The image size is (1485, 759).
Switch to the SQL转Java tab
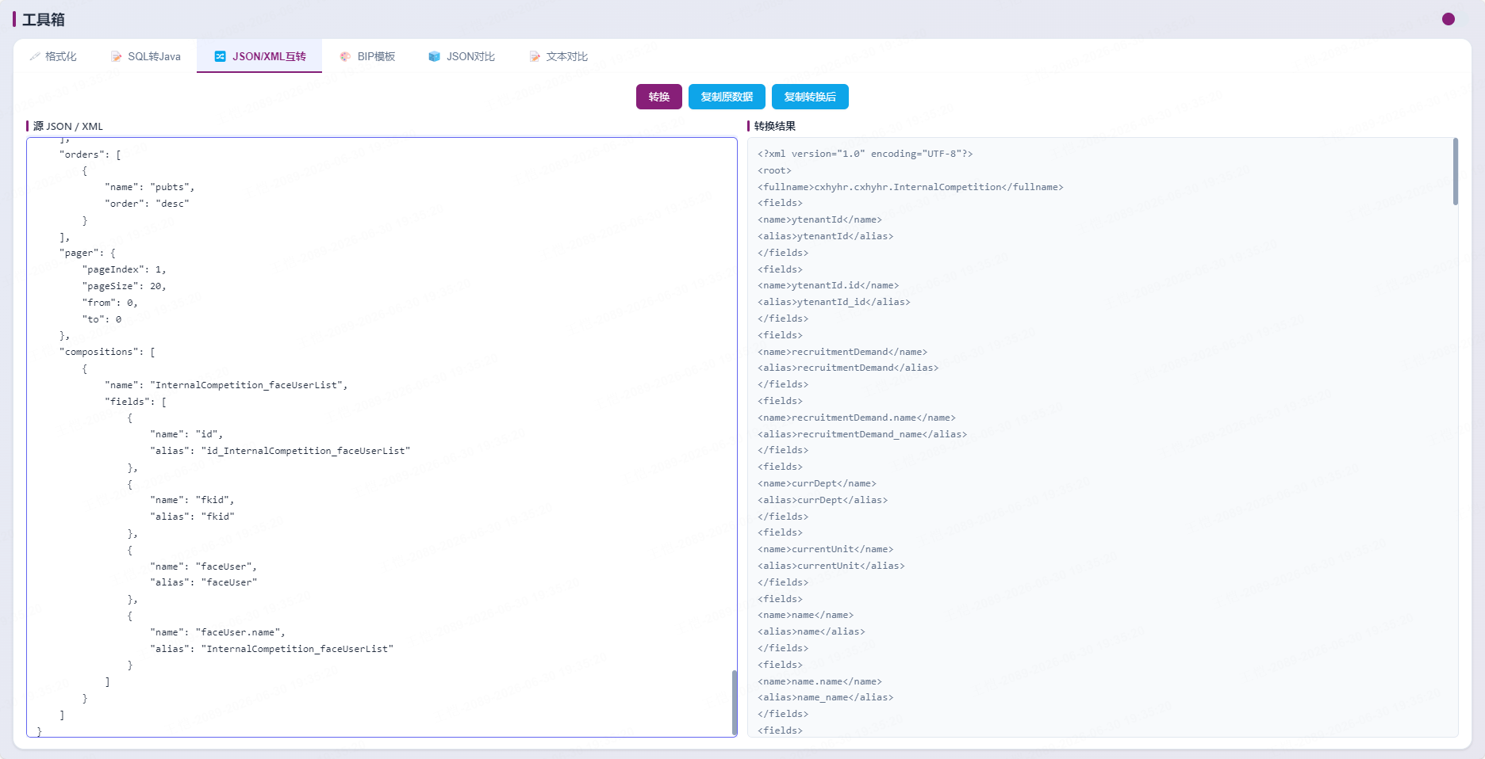(x=146, y=56)
